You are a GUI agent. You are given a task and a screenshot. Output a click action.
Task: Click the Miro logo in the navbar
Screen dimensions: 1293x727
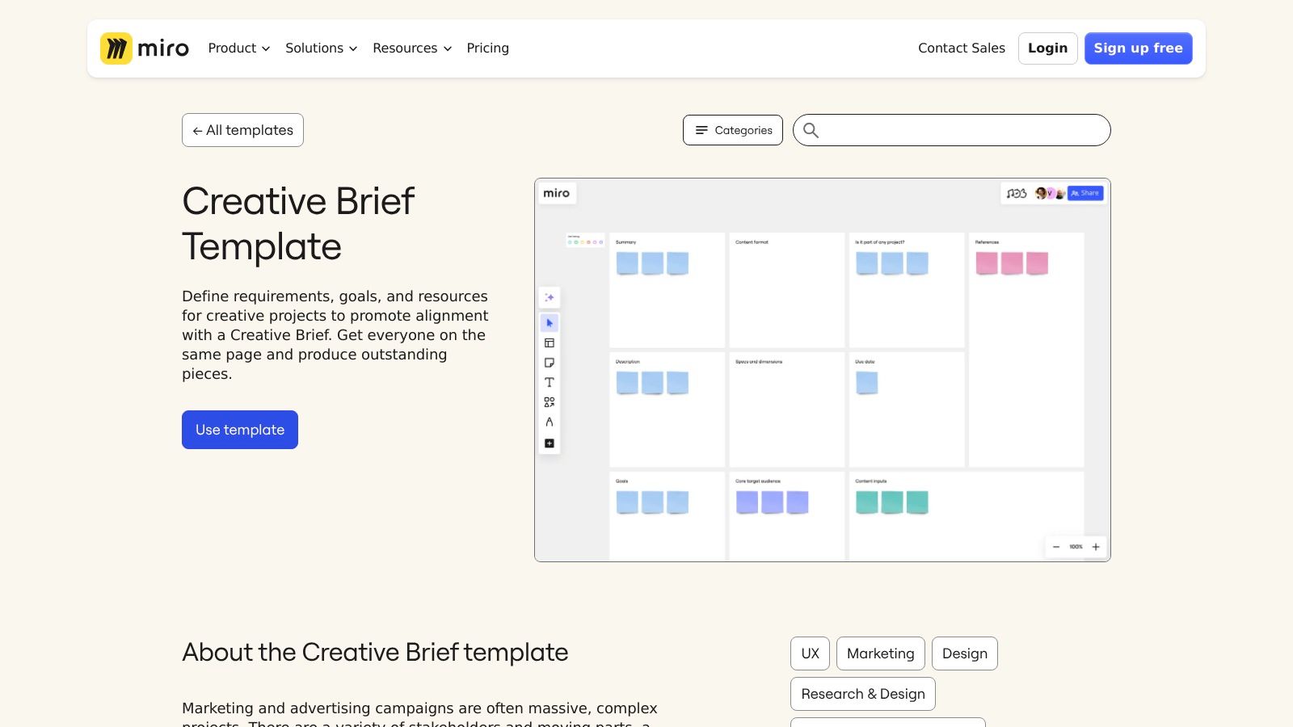click(145, 48)
